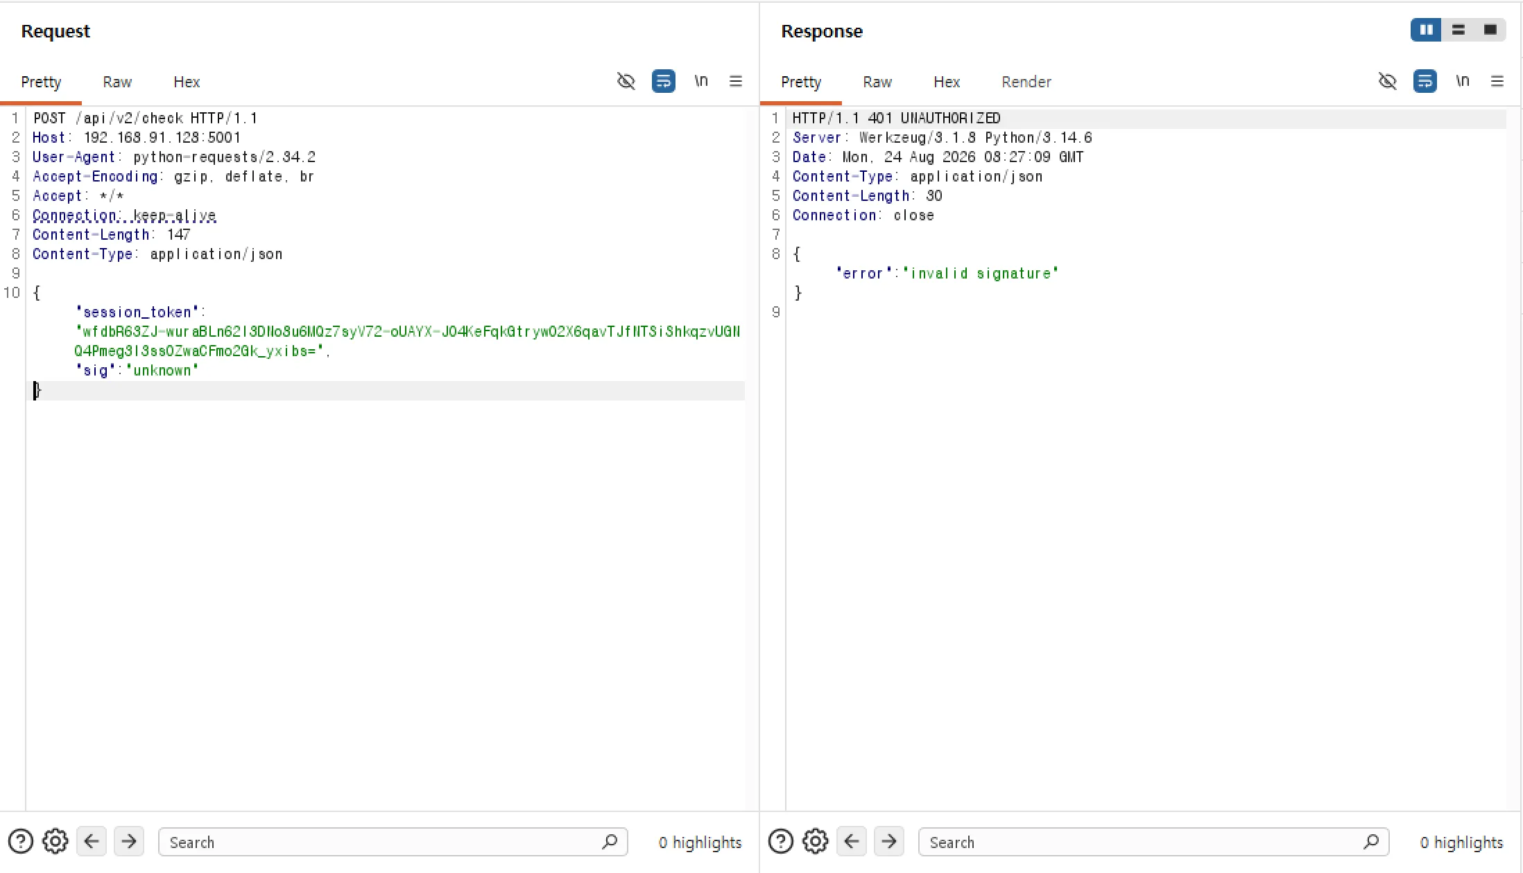The image size is (1523, 873).
Task: Select combined tabbed layout icon
Action: (1490, 30)
